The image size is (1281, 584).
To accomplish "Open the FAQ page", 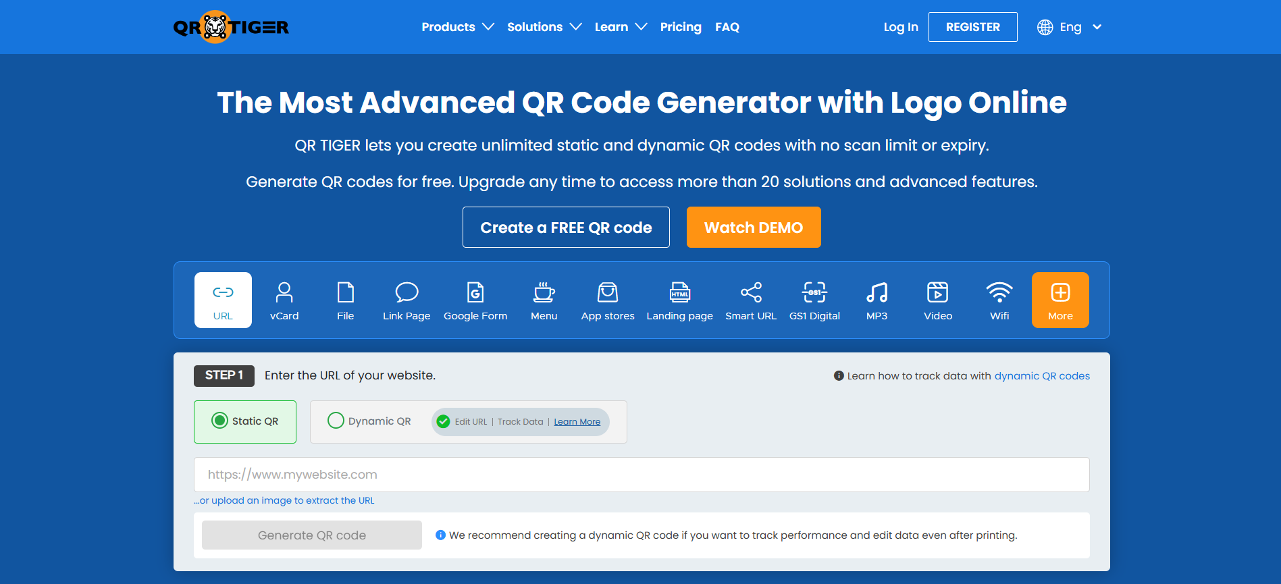I will click(x=727, y=27).
